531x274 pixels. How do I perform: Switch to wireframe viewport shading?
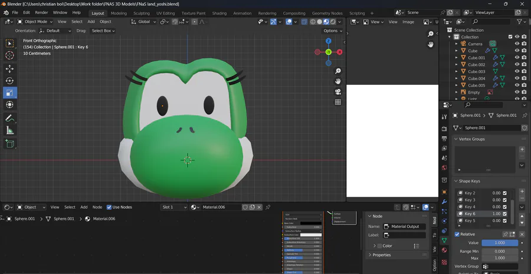[313, 22]
